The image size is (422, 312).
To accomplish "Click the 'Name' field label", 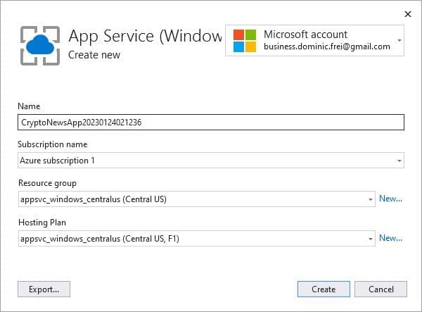I will 29,106.
